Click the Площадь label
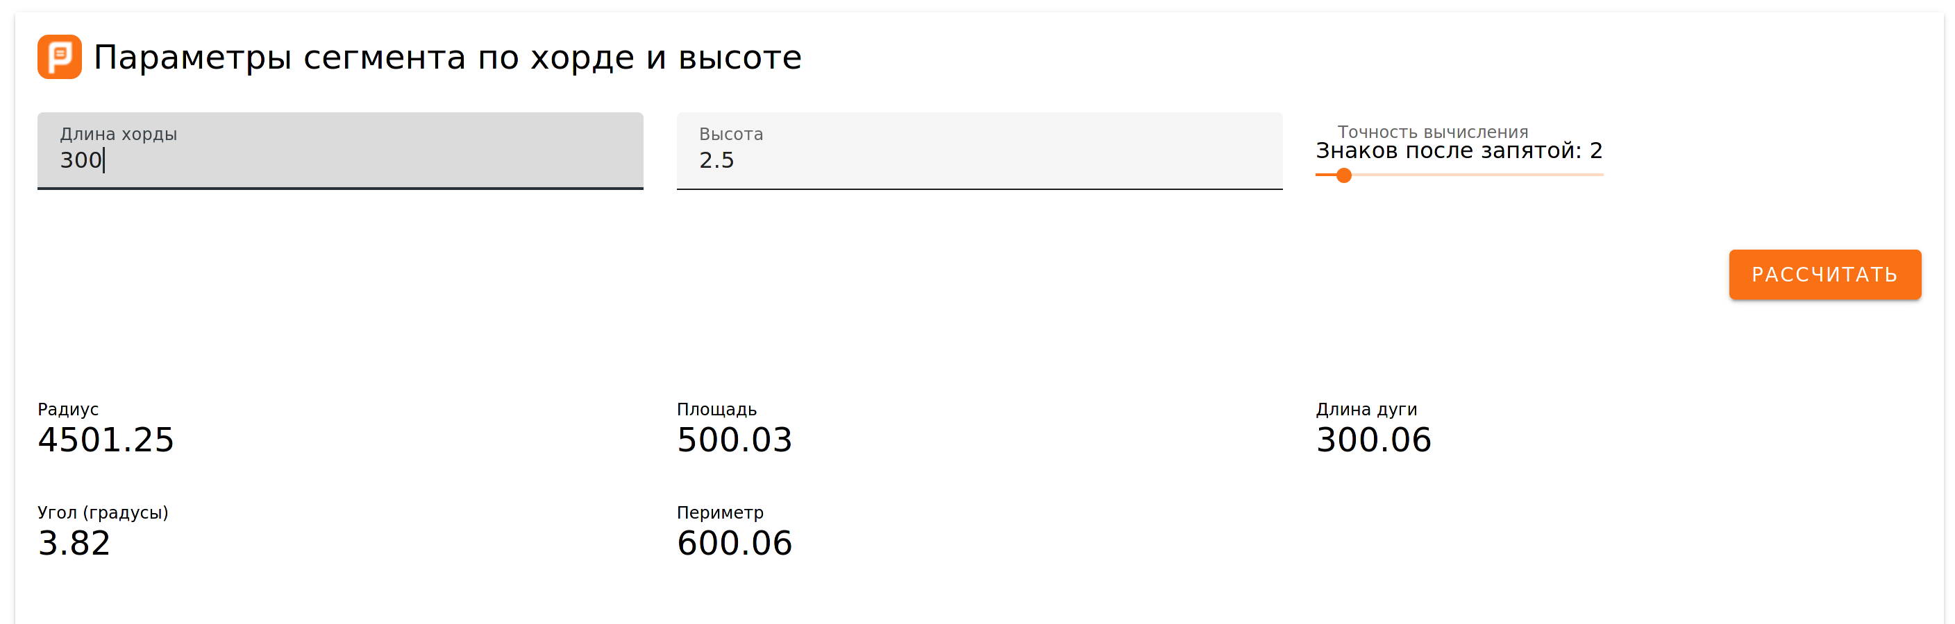 (x=716, y=410)
